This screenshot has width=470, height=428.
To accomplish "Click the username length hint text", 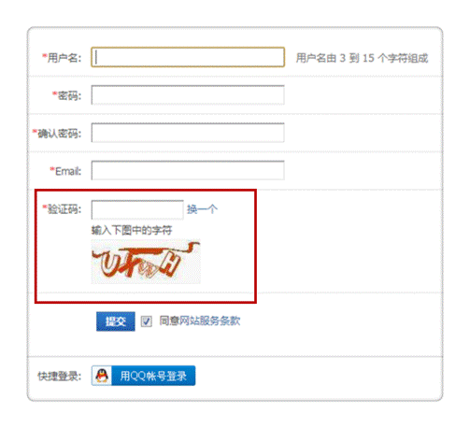I will (x=362, y=58).
